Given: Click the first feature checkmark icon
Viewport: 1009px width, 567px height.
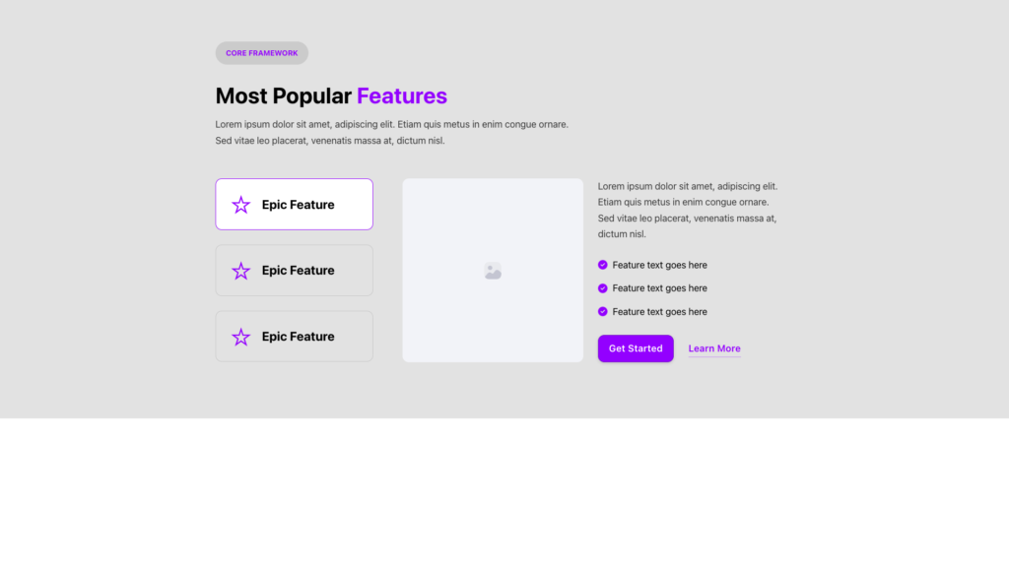Looking at the screenshot, I should point(603,265).
